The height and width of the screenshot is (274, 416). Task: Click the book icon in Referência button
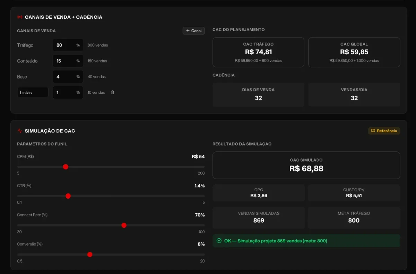[x=373, y=131]
